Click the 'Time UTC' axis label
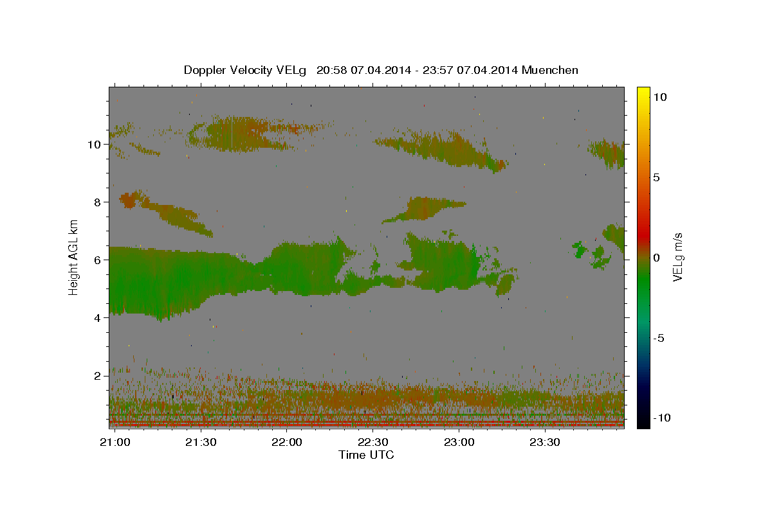772x514 pixels. 366,455
